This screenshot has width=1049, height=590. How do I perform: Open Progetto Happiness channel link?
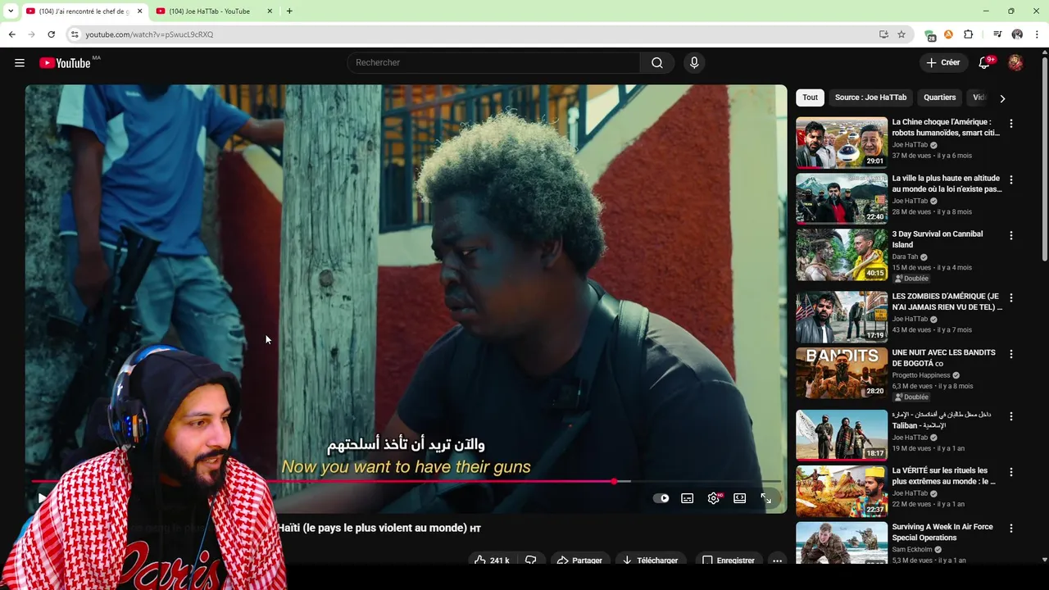coord(921,375)
